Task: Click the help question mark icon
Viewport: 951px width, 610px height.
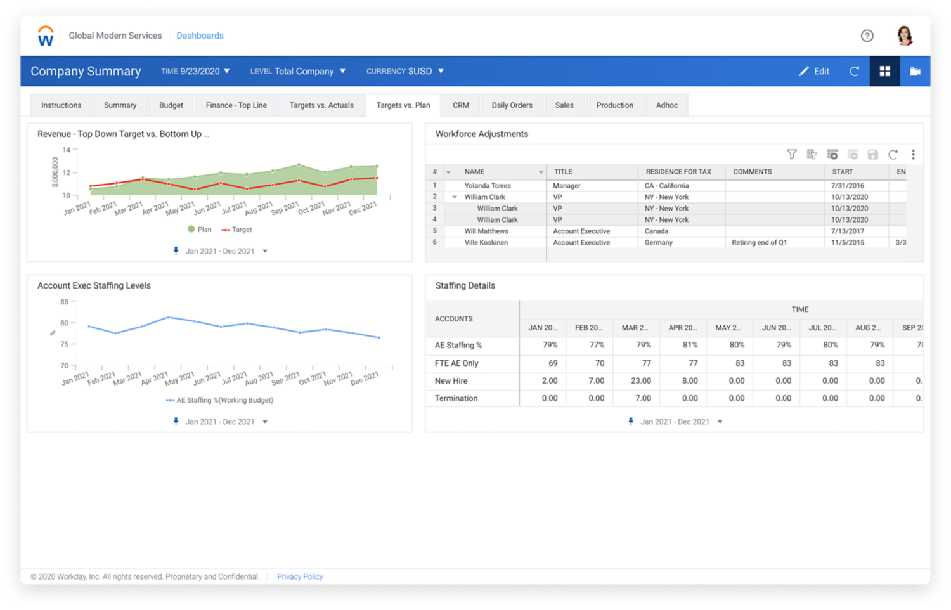Action: pos(867,36)
